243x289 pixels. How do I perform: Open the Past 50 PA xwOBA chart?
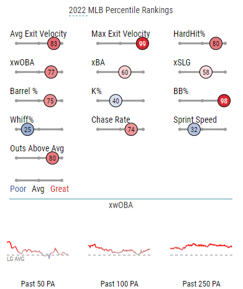pos(38,250)
